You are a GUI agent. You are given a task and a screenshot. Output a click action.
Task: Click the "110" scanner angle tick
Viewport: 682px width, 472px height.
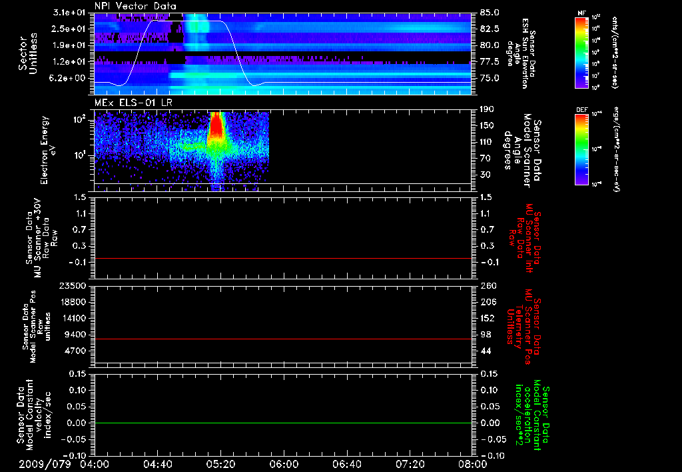coord(487,142)
